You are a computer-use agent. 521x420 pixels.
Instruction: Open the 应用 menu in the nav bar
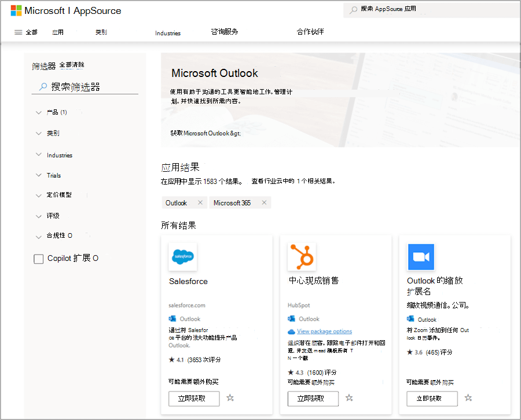pos(58,32)
